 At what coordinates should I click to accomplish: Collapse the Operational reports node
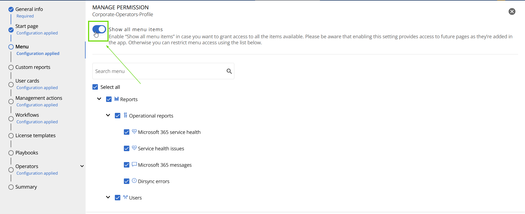point(108,115)
